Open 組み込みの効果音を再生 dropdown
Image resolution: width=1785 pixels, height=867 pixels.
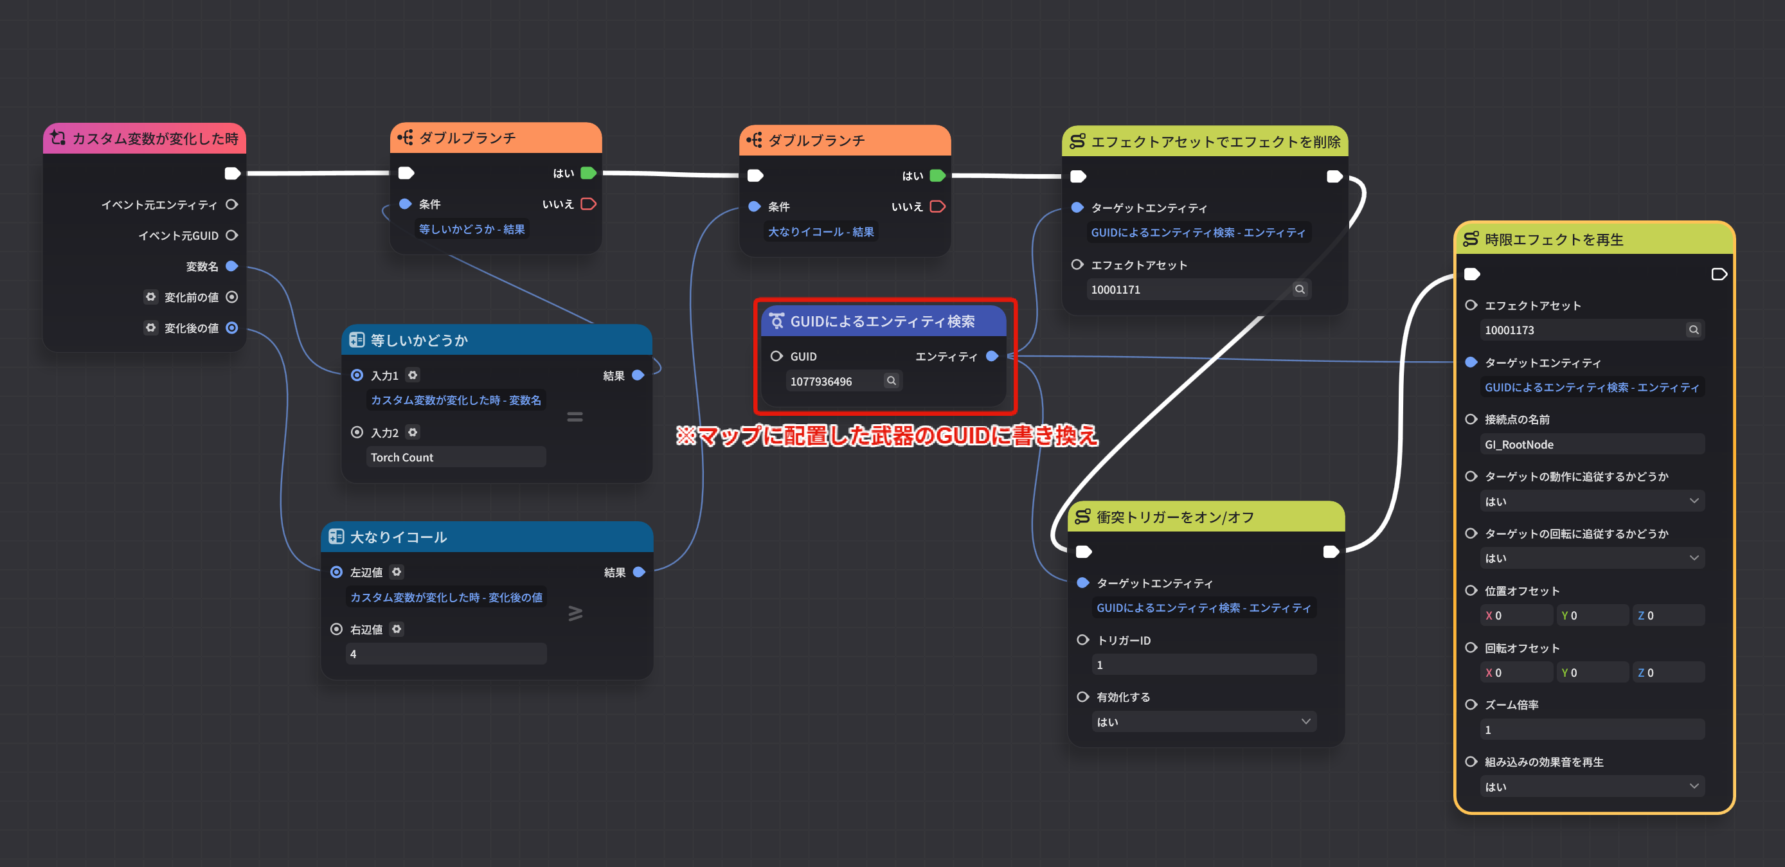tap(1591, 786)
